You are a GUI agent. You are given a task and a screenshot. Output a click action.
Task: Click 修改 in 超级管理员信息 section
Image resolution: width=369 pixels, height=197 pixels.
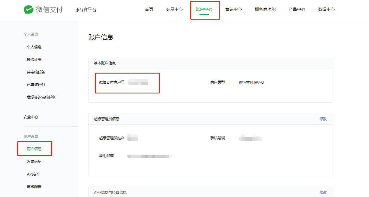pos(323,119)
